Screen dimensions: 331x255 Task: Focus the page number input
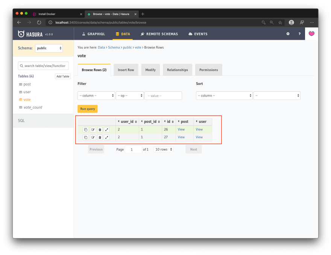click(x=133, y=149)
